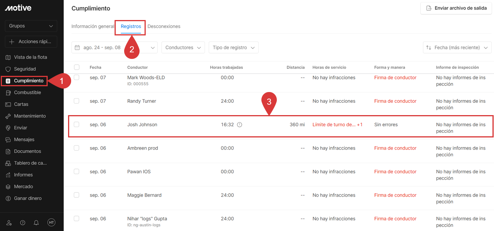
Task: Open the Tipo de registro dropdown
Action: tap(233, 48)
